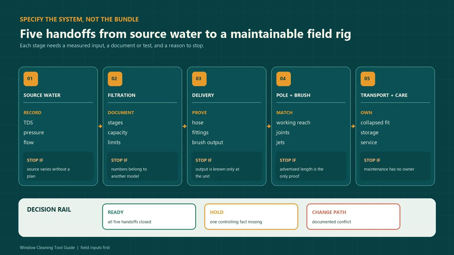The height and width of the screenshot is (255, 454).
Task: Click 'field inputs first' footer text
Action: [95, 248]
